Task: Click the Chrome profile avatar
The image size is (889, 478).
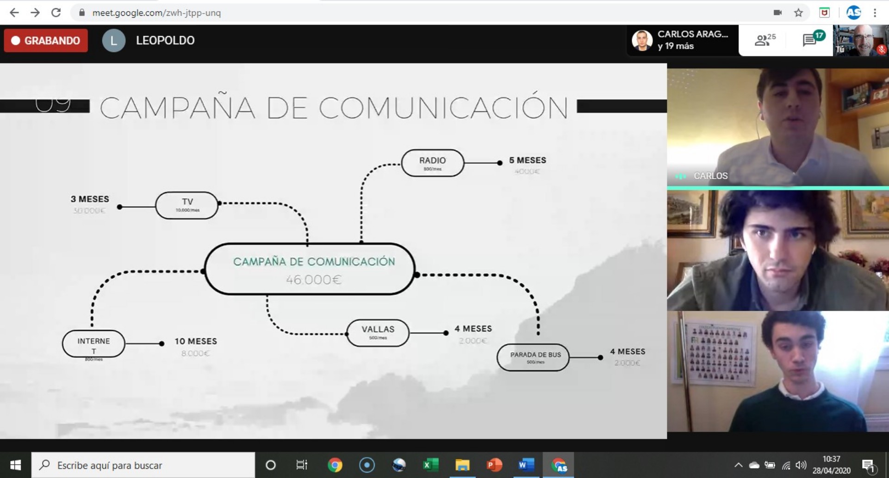Action: coord(853,13)
